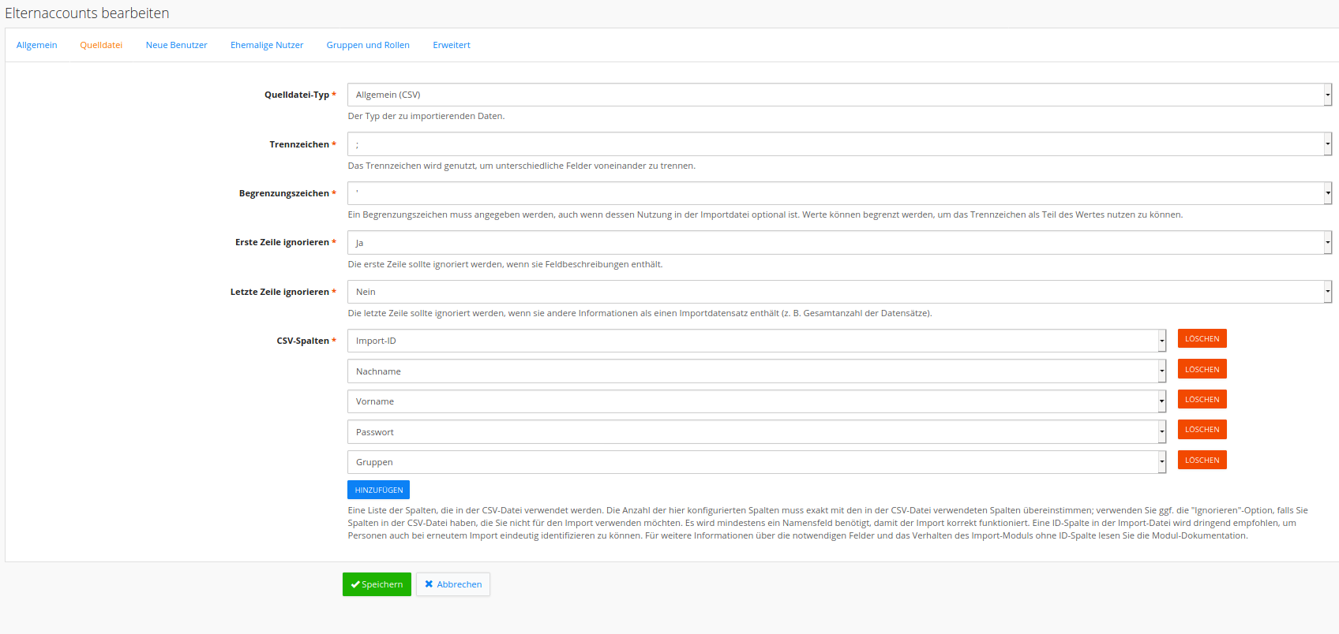
Task: Change Erste Zeile ignorieren selection
Action: click(x=838, y=243)
